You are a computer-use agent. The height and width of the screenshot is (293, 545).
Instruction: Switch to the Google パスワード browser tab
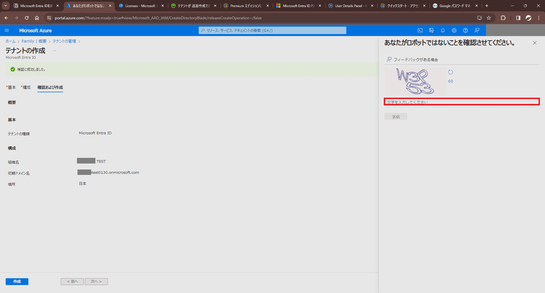(456, 6)
